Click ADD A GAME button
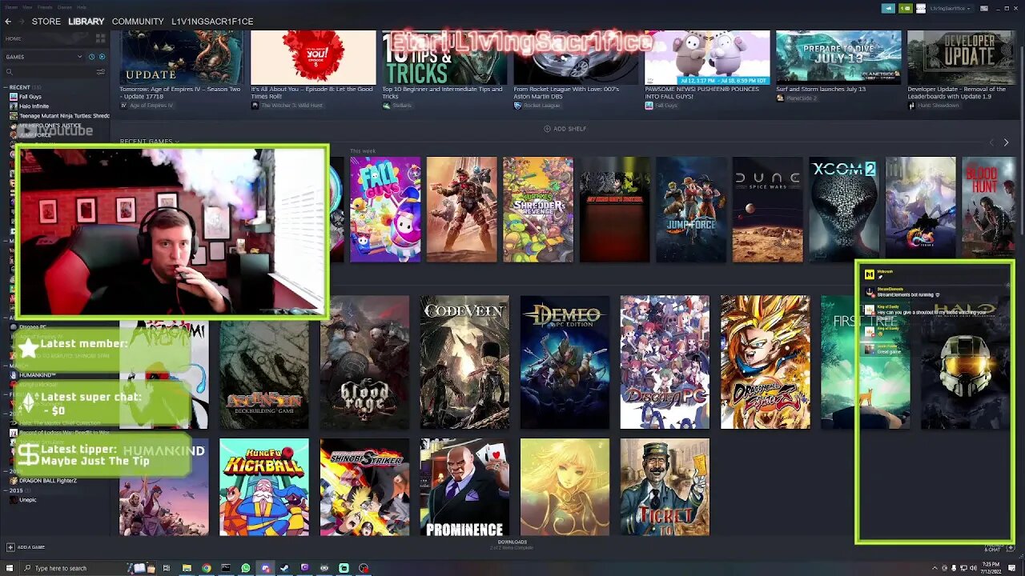 click(26, 547)
